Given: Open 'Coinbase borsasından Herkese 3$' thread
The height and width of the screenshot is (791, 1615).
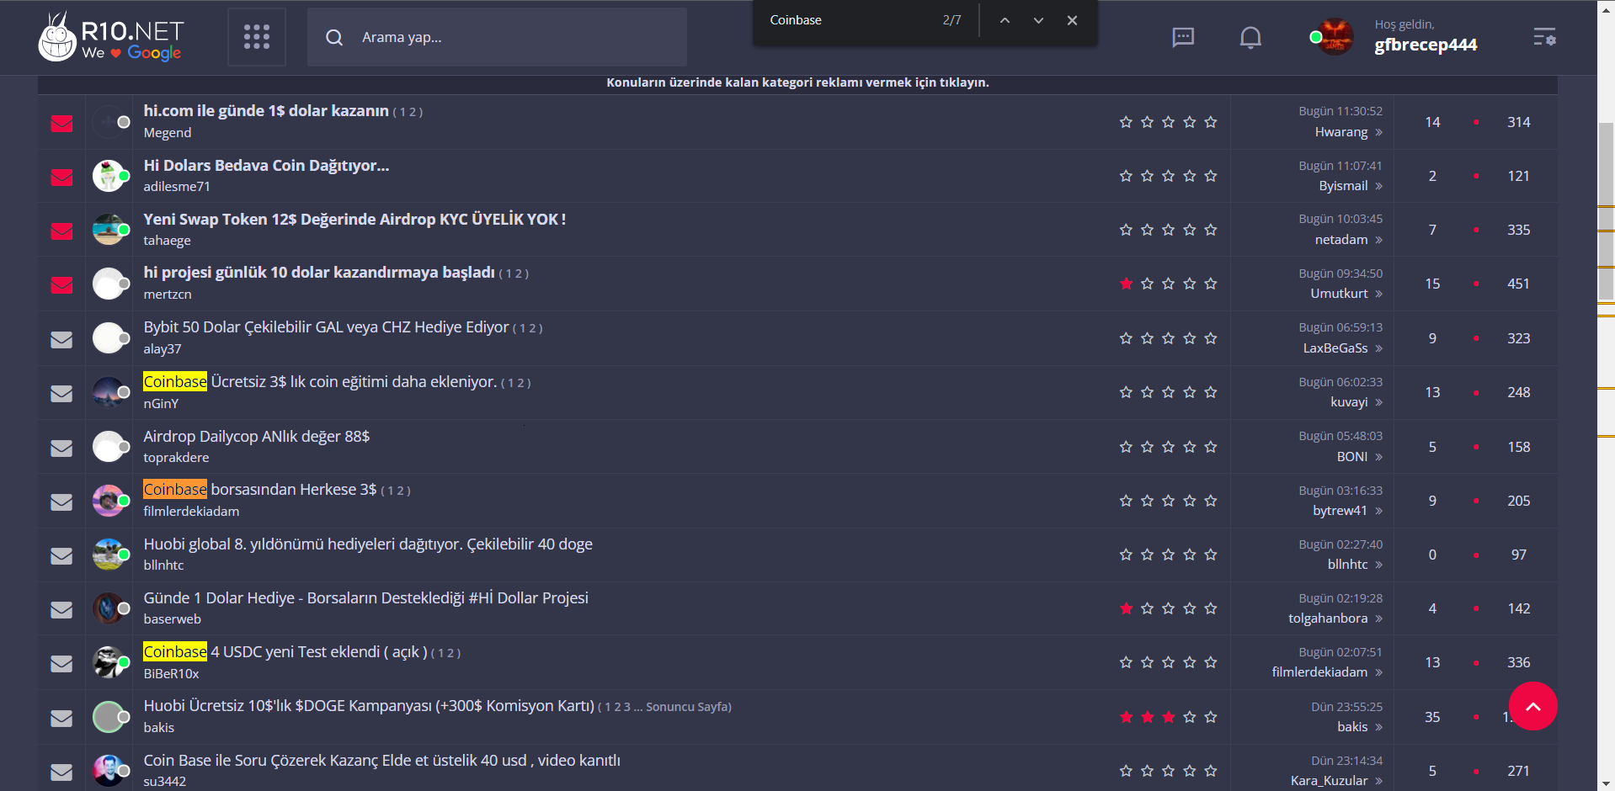Looking at the screenshot, I should pyautogui.click(x=259, y=490).
